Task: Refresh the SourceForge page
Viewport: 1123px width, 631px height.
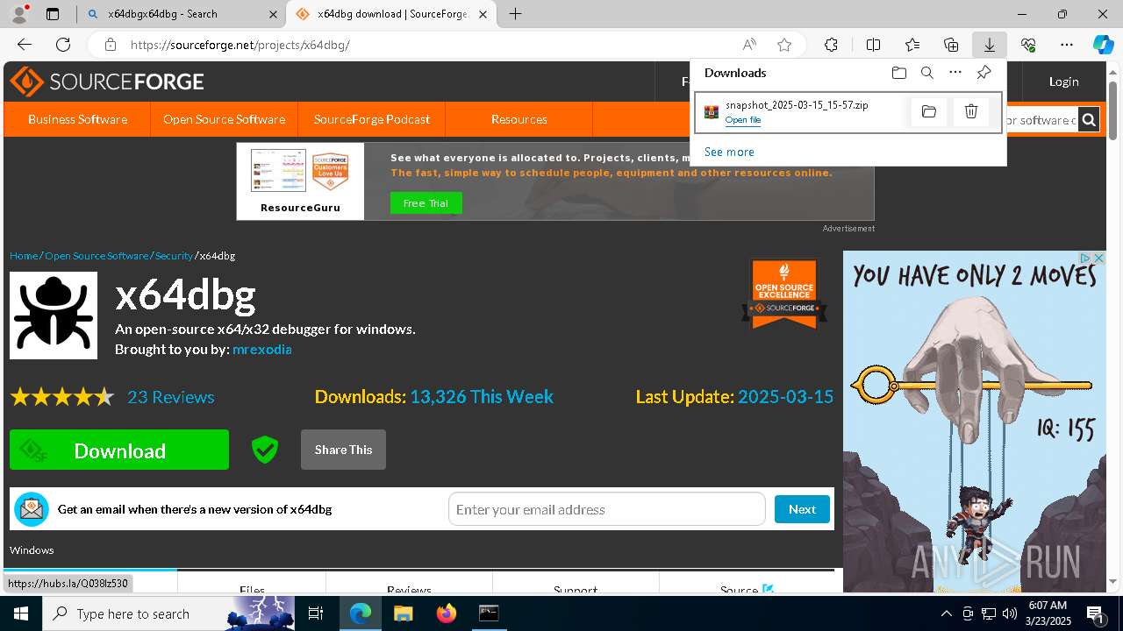Action: pos(63,45)
